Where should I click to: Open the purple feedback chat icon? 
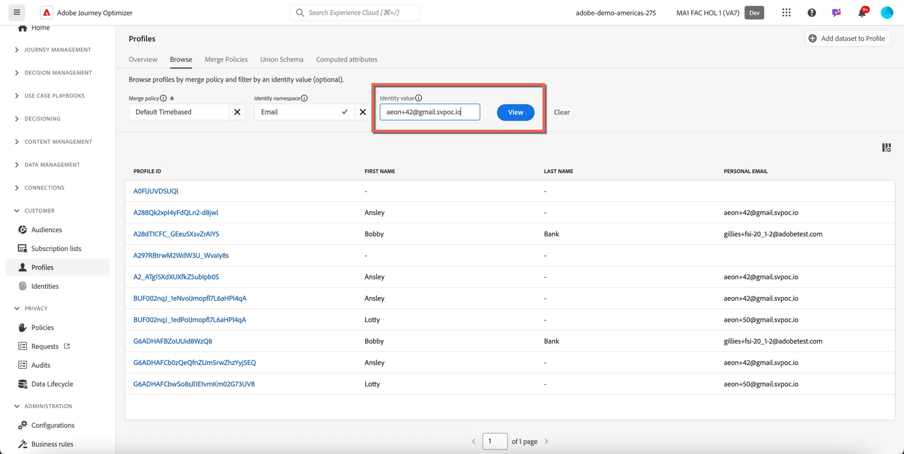[x=837, y=13]
